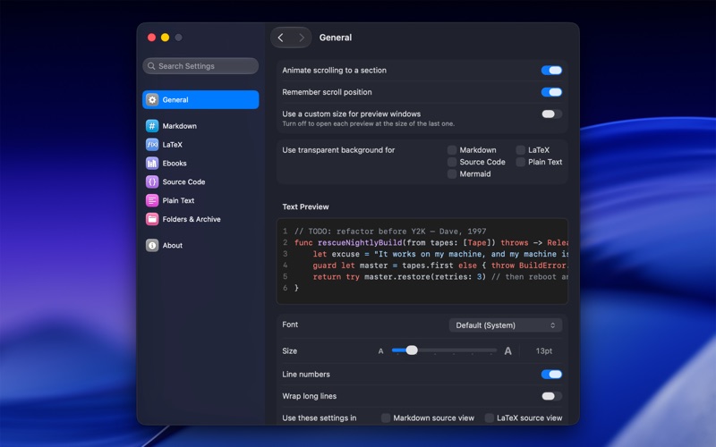Click the LaTeX f(x) icon
The width and height of the screenshot is (716, 447).
[x=152, y=145]
